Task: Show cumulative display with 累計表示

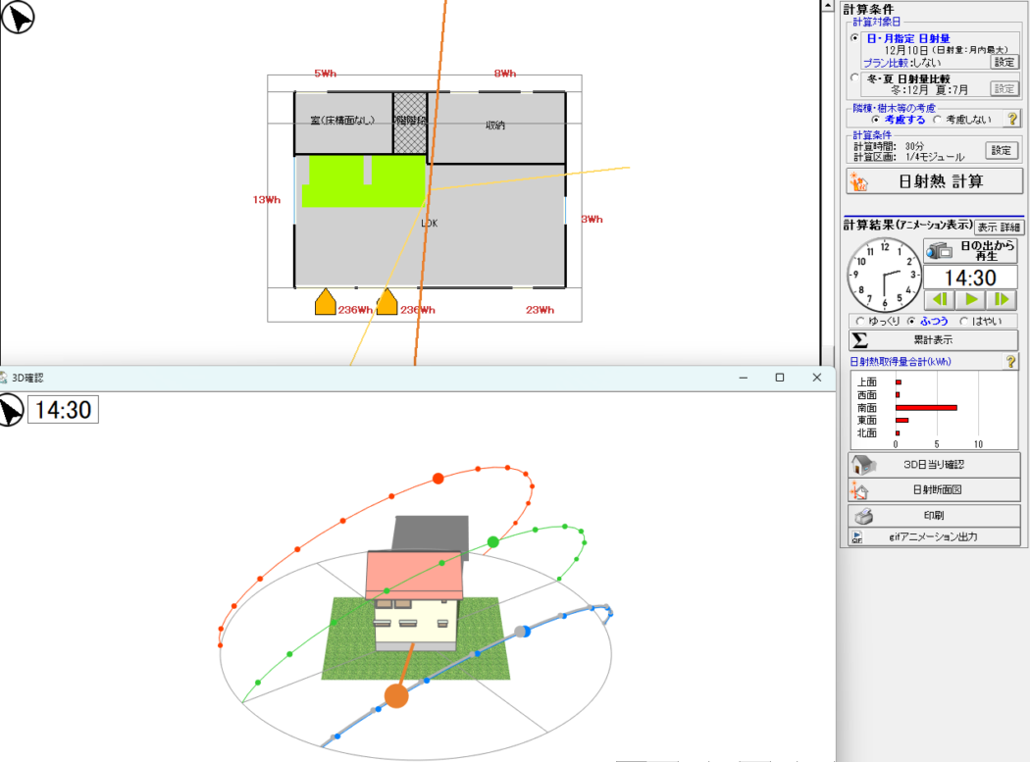Action: [x=933, y=340]
